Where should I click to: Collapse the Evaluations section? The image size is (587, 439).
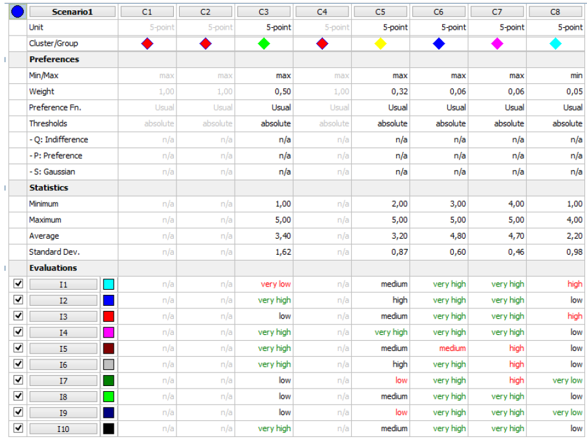click(6, 268)
